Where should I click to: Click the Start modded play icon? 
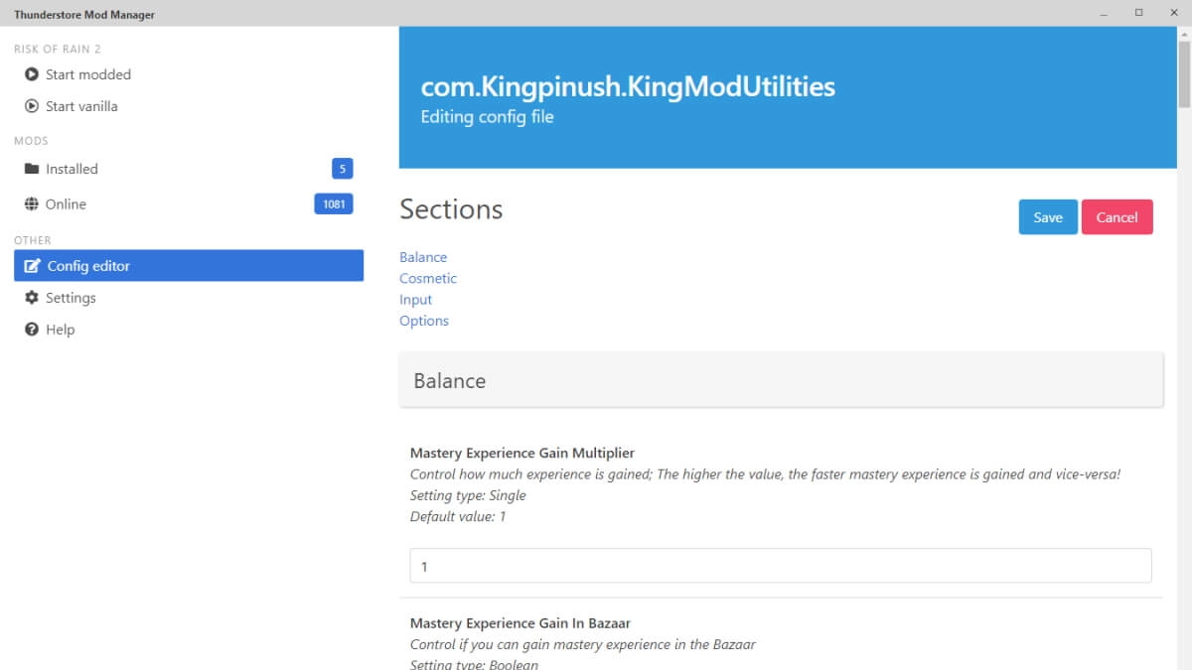click(x=32, y=73)
